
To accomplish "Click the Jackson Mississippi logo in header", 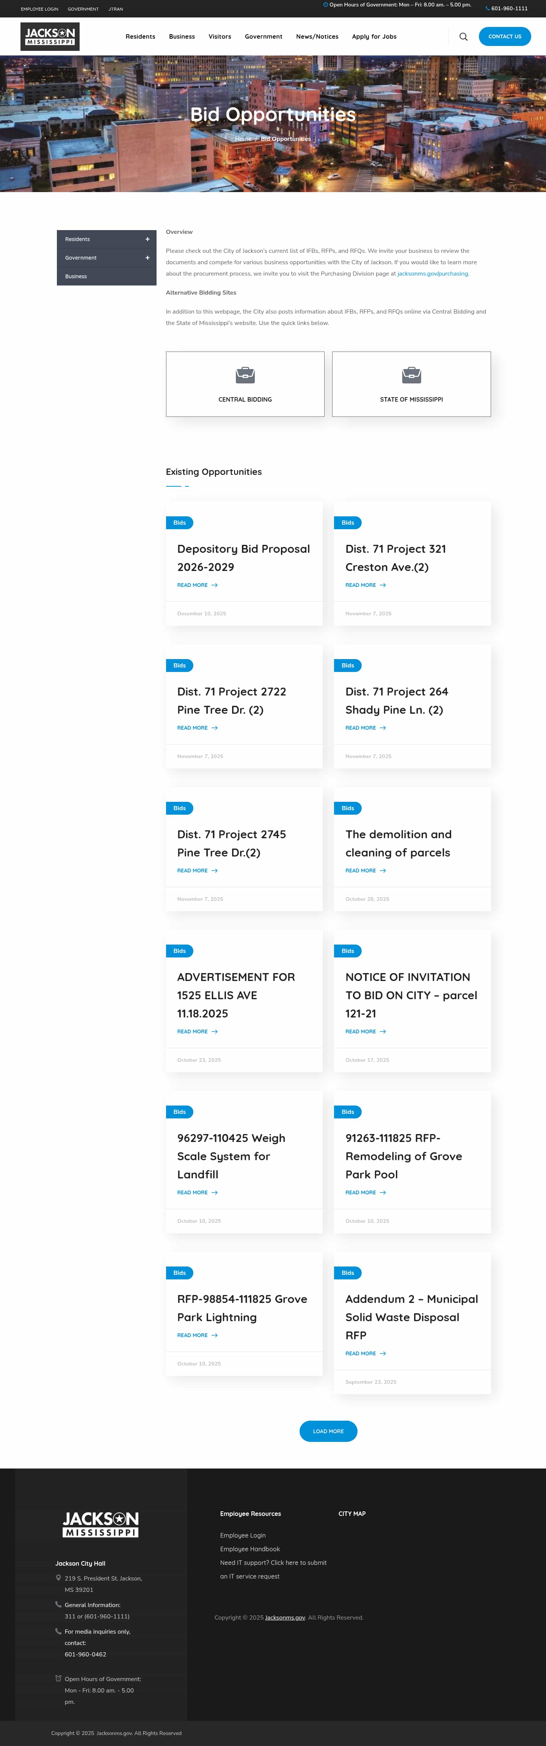I will click(50, 36).
